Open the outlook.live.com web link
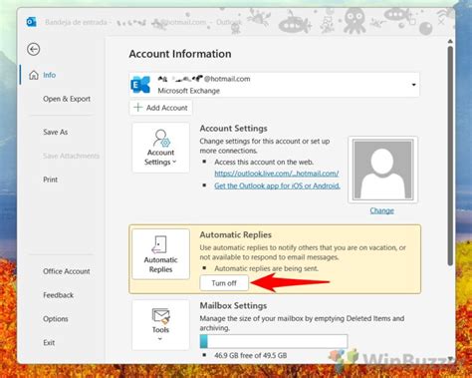 pos(277,174)
